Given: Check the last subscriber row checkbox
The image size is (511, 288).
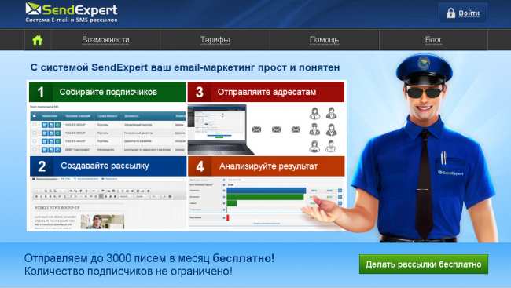Looking at the screenshot, I should coord(35,149).
